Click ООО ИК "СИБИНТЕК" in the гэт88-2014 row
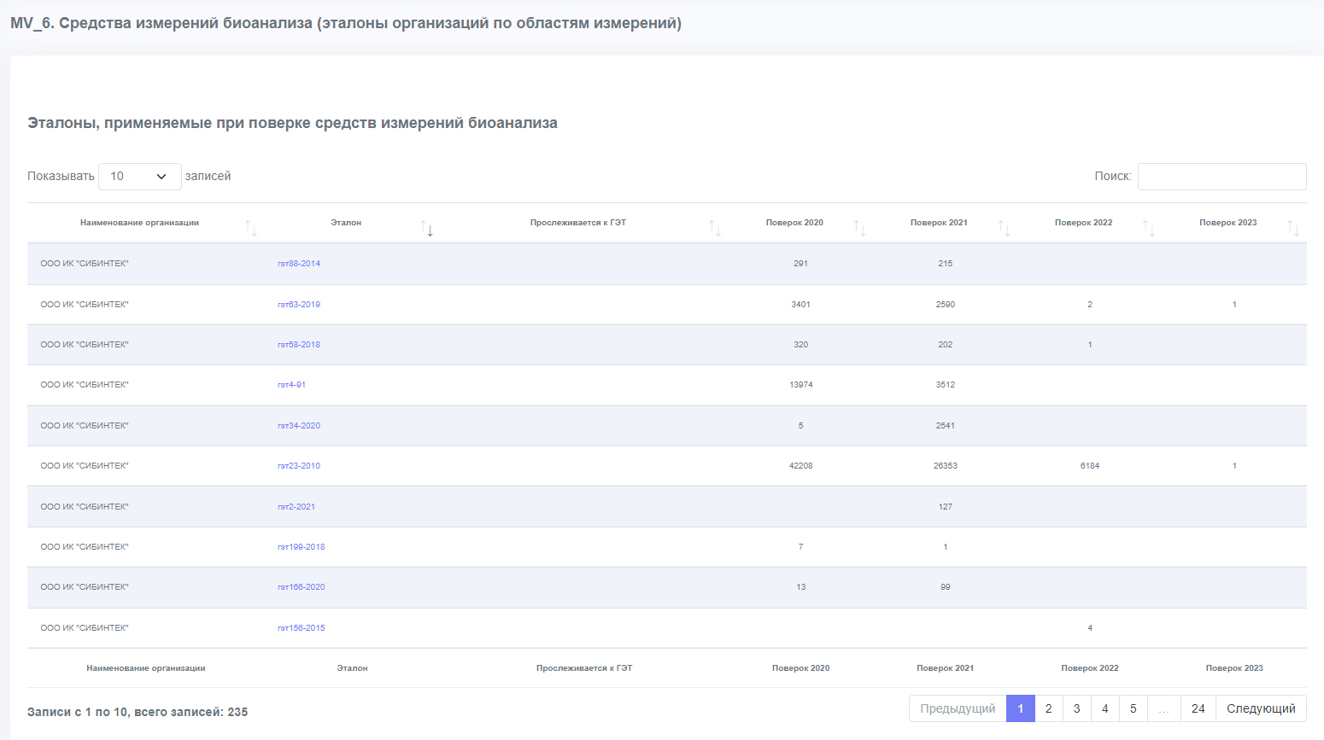 (85, 264)
